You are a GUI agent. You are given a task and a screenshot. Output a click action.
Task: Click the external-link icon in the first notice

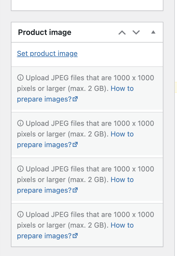[x=75, y=99]
